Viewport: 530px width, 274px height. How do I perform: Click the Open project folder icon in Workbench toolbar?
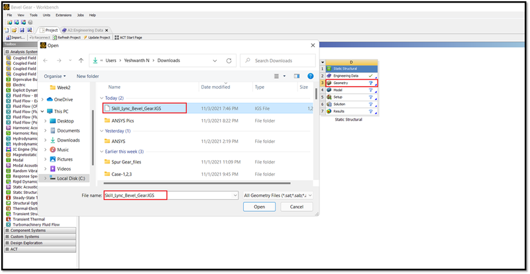[x=14, y=30]
